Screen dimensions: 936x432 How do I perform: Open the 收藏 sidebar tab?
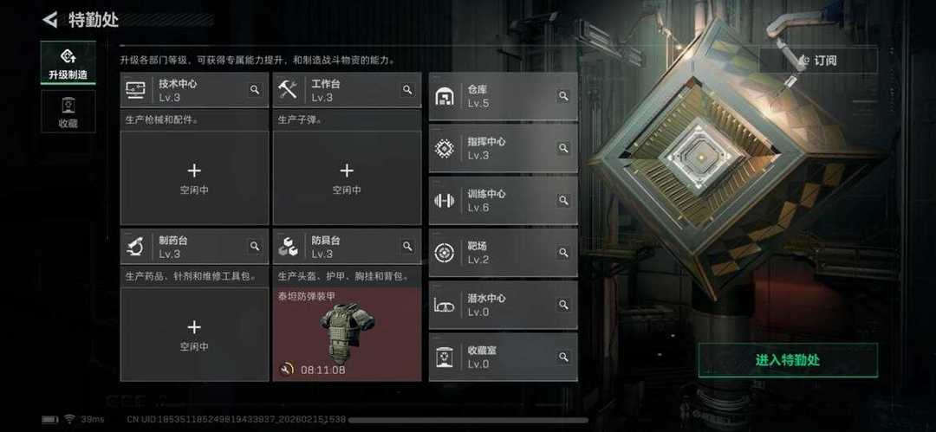[x=68, y=112]
